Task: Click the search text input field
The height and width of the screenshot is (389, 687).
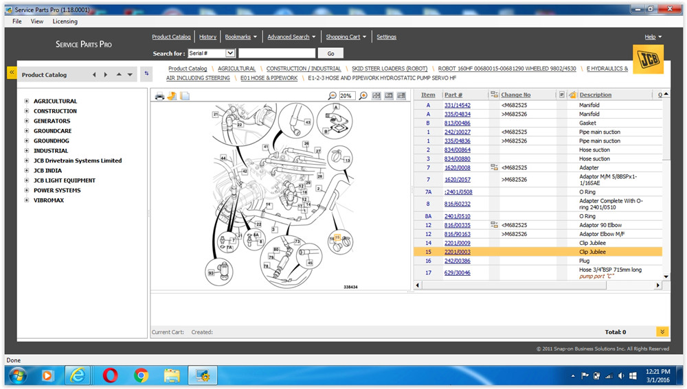Action: (x=277, y=54)
